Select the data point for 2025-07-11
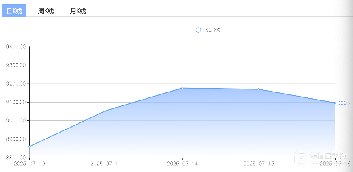Image resolution: width=353 pixels, height=172 pixels. click(106, 111)
